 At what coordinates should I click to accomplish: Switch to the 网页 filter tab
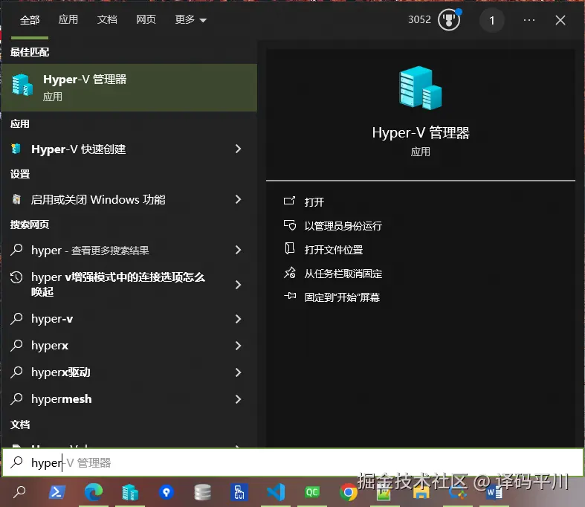point(146,19)
